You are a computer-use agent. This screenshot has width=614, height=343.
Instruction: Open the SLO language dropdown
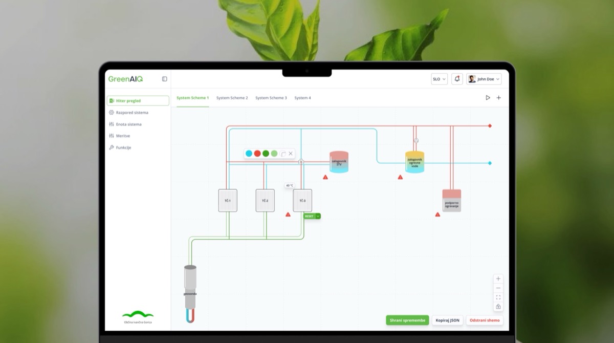[x=439, y=79]
